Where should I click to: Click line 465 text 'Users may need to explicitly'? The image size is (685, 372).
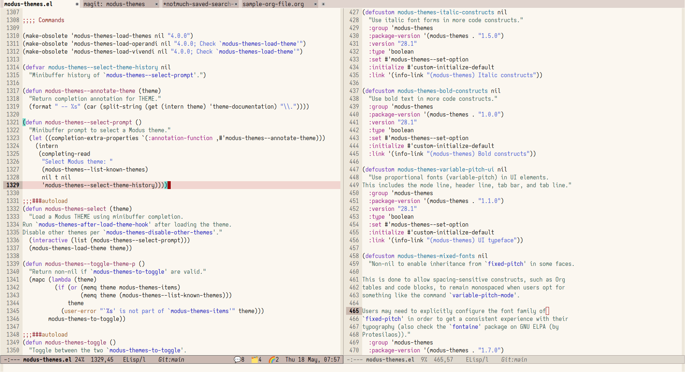pos(407,311)
